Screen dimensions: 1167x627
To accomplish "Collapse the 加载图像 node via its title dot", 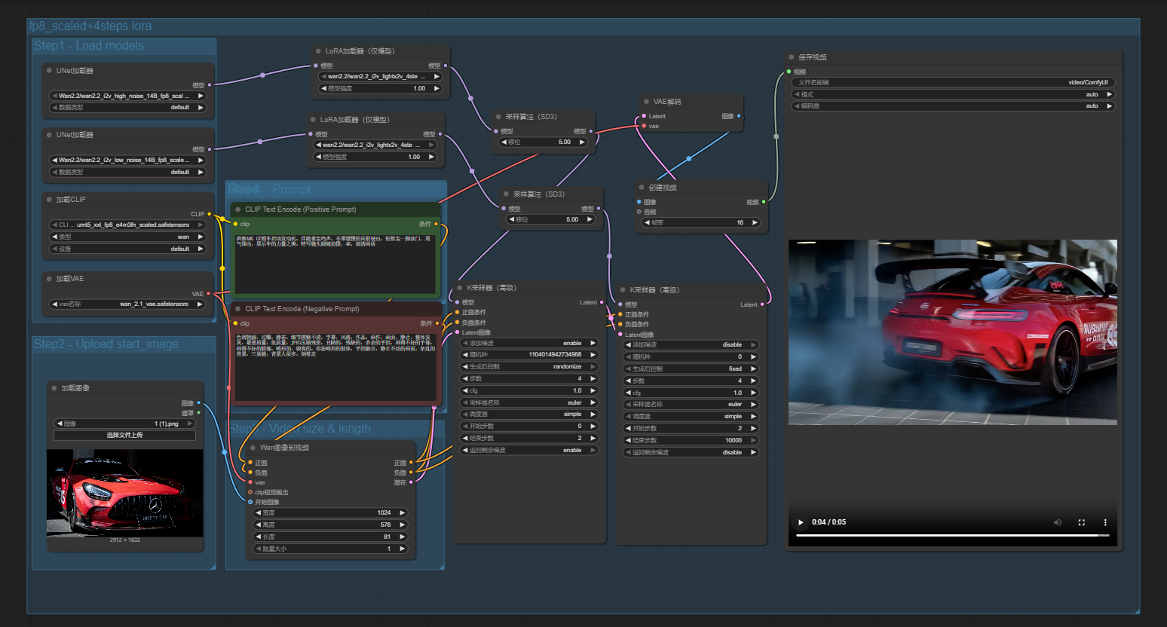I will [x=54, y=388].
